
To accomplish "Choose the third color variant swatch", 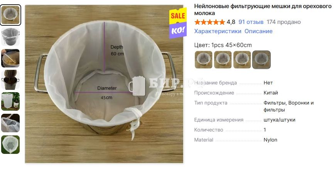I will (x=242, y=60).
